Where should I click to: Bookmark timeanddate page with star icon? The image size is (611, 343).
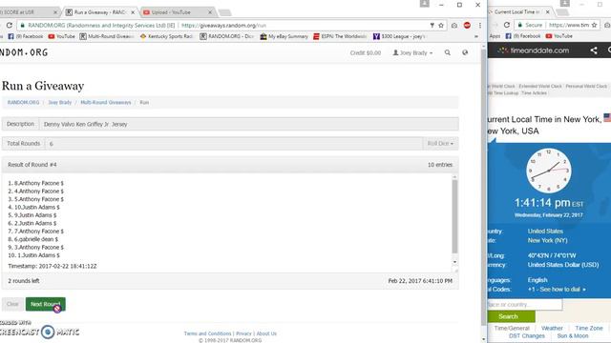tap(594, 25)
